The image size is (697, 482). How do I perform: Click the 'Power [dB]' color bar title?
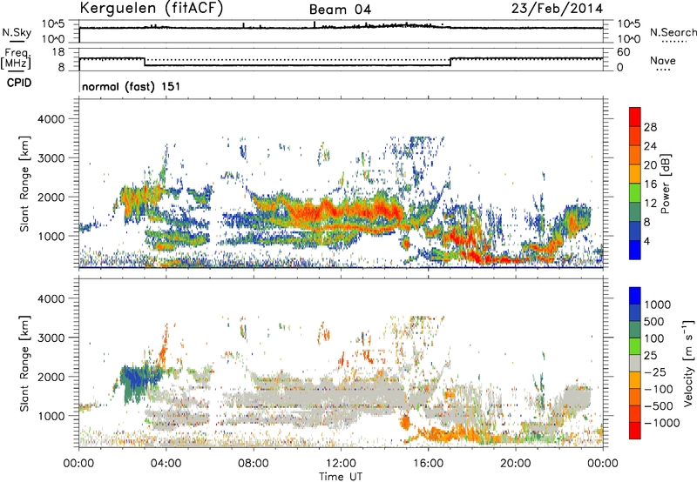click(665, 184)
